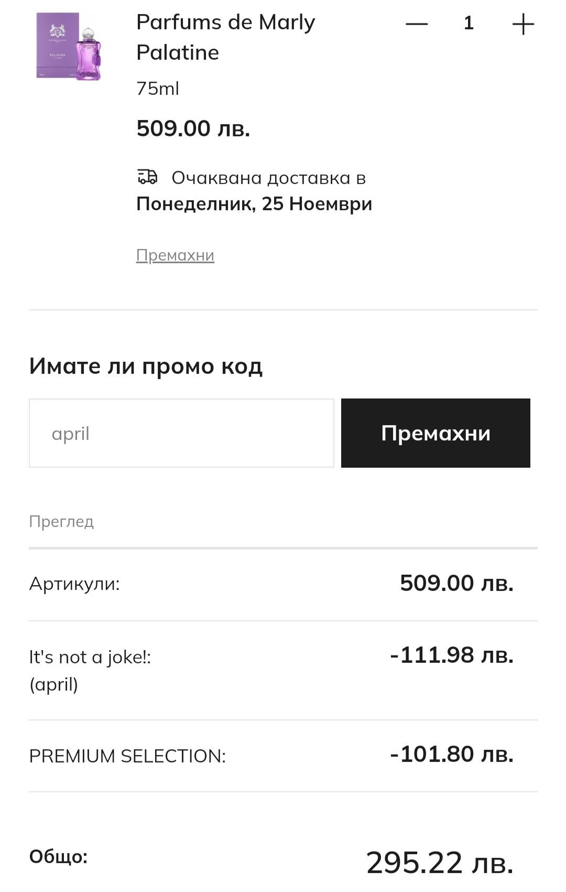Increase quantity with the plus icon

coord(523,24)
